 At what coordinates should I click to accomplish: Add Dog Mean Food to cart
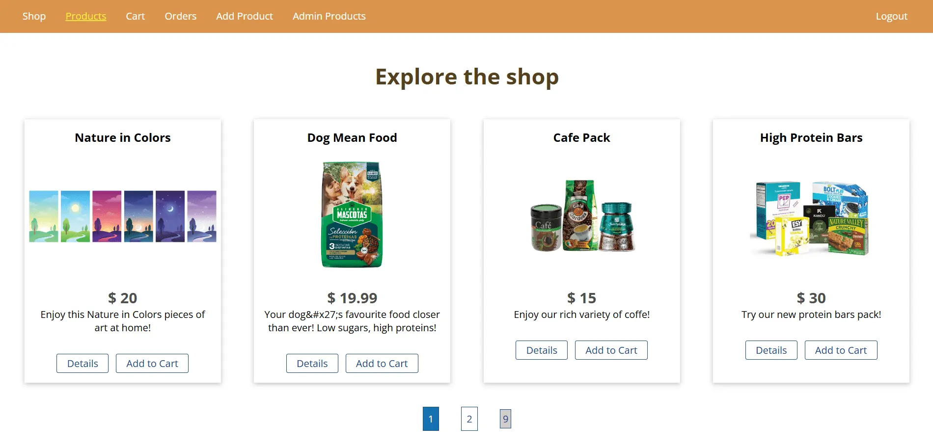382,364
